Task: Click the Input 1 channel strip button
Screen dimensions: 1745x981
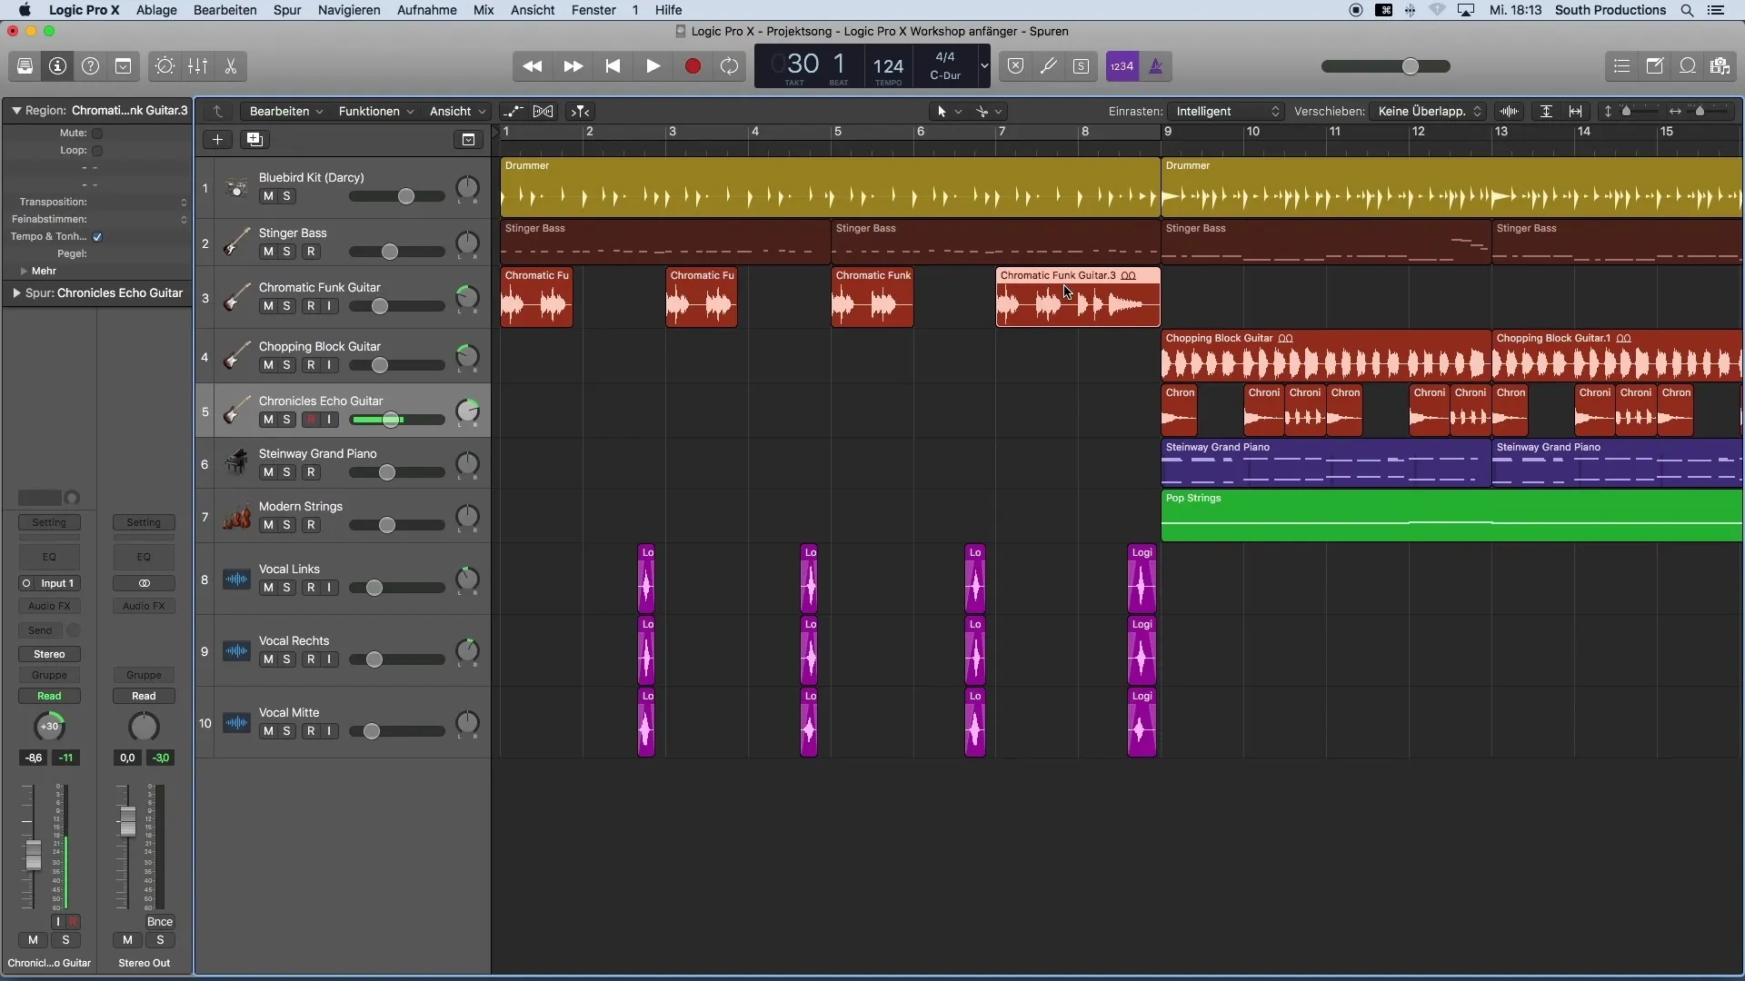Action: click(57, 583)
